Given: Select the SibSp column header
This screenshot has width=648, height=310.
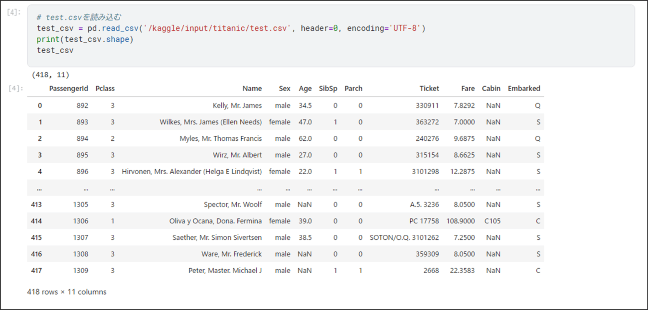Looking at the screenshot, I should pos(328,89).
